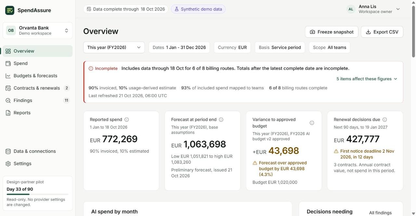Viewport: 416px width, 216px height.
Task: Open the Orvanta Bank workspace switcher
Action: point(38,31)
